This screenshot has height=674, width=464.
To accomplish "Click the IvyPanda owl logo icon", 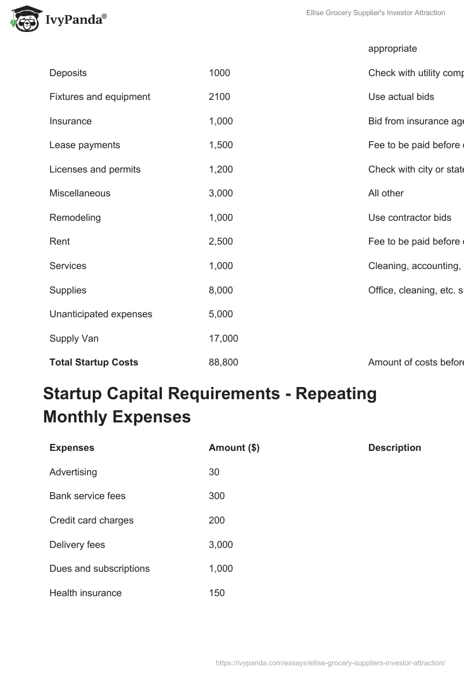I will [x=24, y=17].
